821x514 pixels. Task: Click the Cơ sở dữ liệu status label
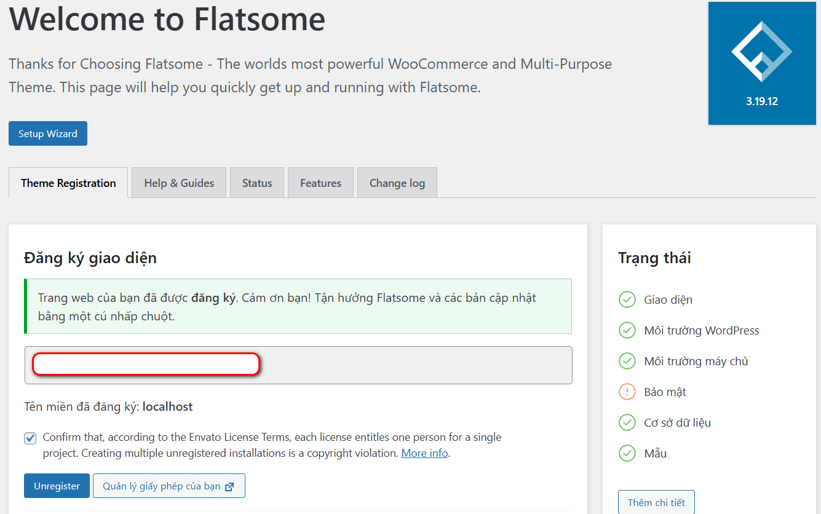click(677, 423)
